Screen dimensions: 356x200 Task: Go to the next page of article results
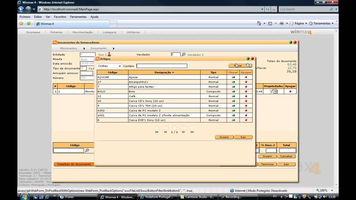183,132
